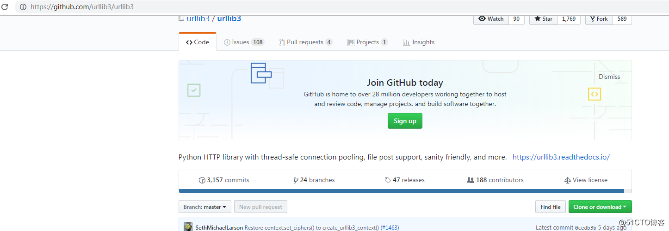The width and height of the screenshot is (669, 231).
Task: View the 90 watchers count
Action: (x=516, y=19)
